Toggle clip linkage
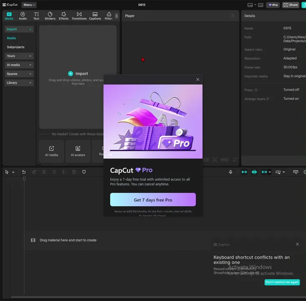306x301 pixels. (264, 172)
